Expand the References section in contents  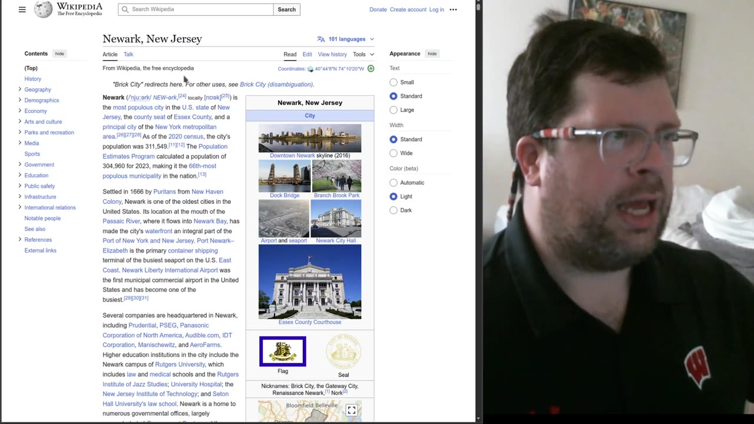(19, 240)
